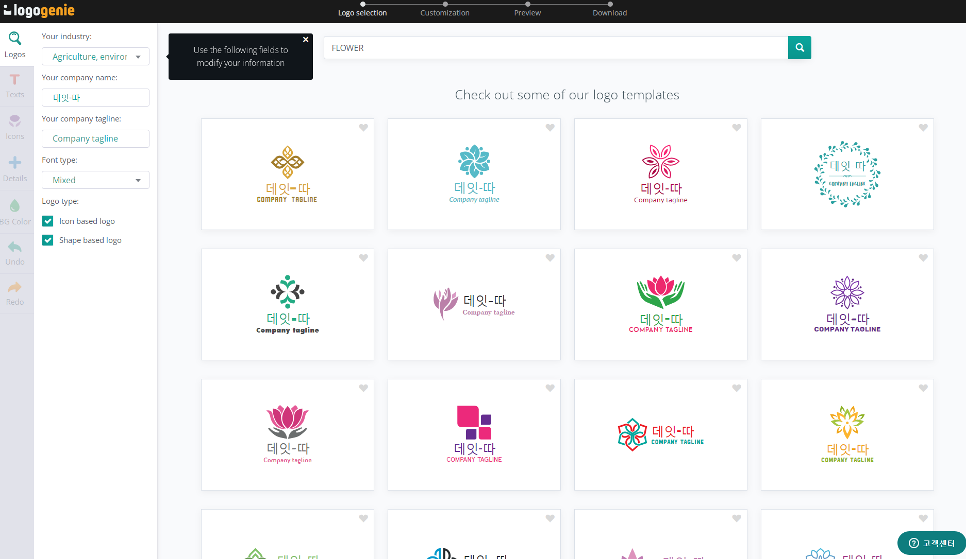Favorite the teal wreath circle logo
Screen dimensions: 966x559
[923, 128]
